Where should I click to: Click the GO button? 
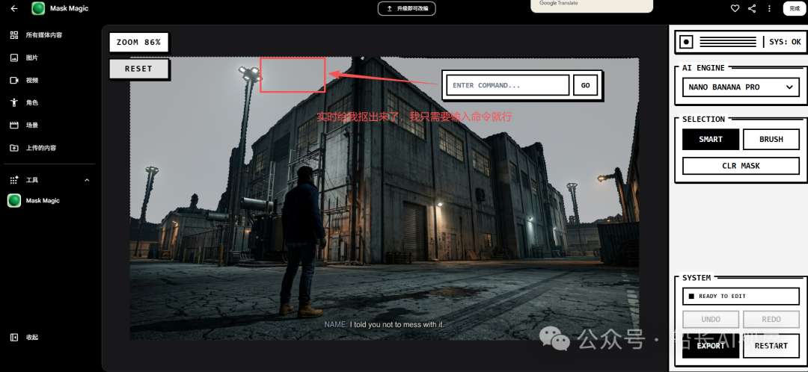pos(585,85)
